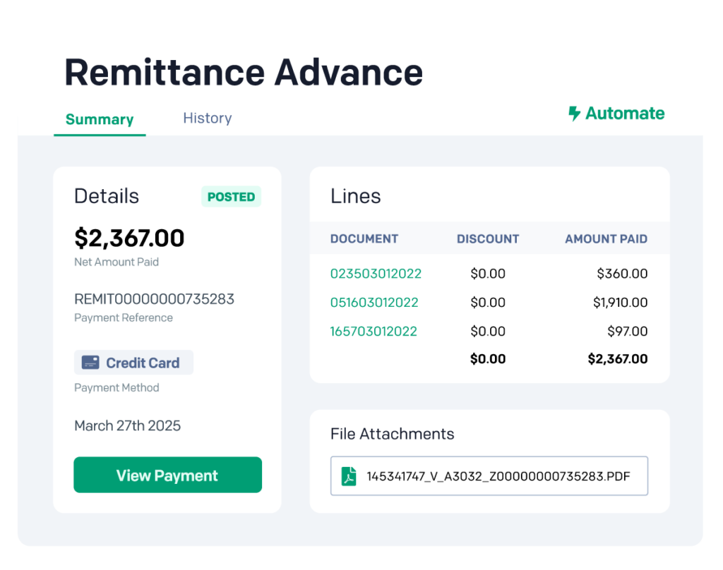Switch to the Summary tab

(x=99, y=119)
